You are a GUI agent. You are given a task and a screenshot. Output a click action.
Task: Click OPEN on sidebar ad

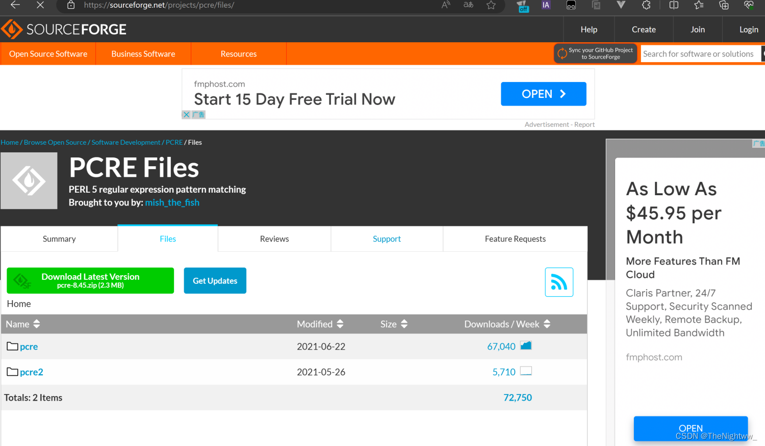pos(691,429)
